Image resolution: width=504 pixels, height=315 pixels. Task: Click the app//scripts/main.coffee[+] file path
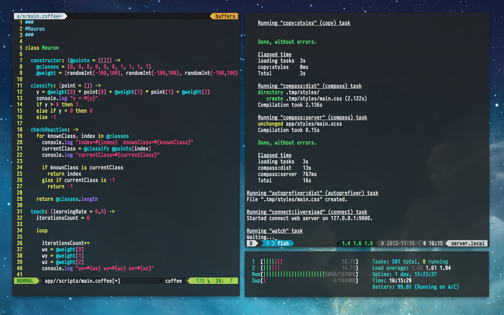82,281
